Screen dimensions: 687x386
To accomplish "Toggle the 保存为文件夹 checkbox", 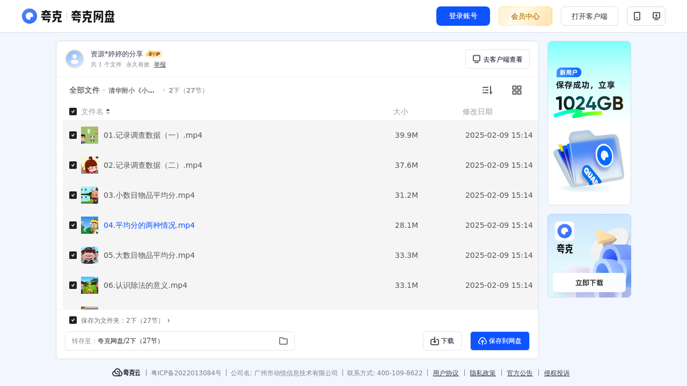I will click(x=73, y=320).
